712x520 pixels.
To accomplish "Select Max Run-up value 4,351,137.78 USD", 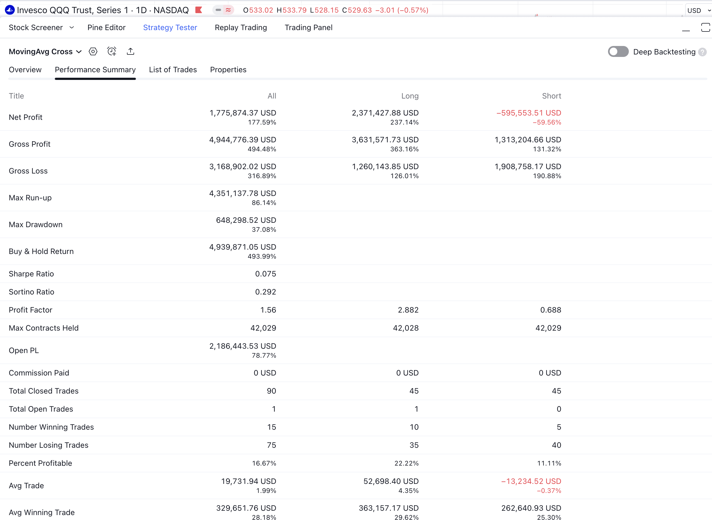I will pos(242,193).
